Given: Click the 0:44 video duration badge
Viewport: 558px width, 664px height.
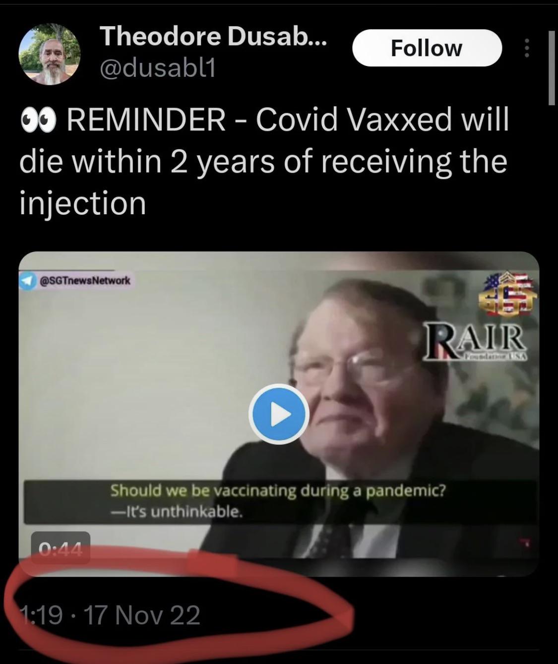Looking at the screenshot, I should [61, 548].
